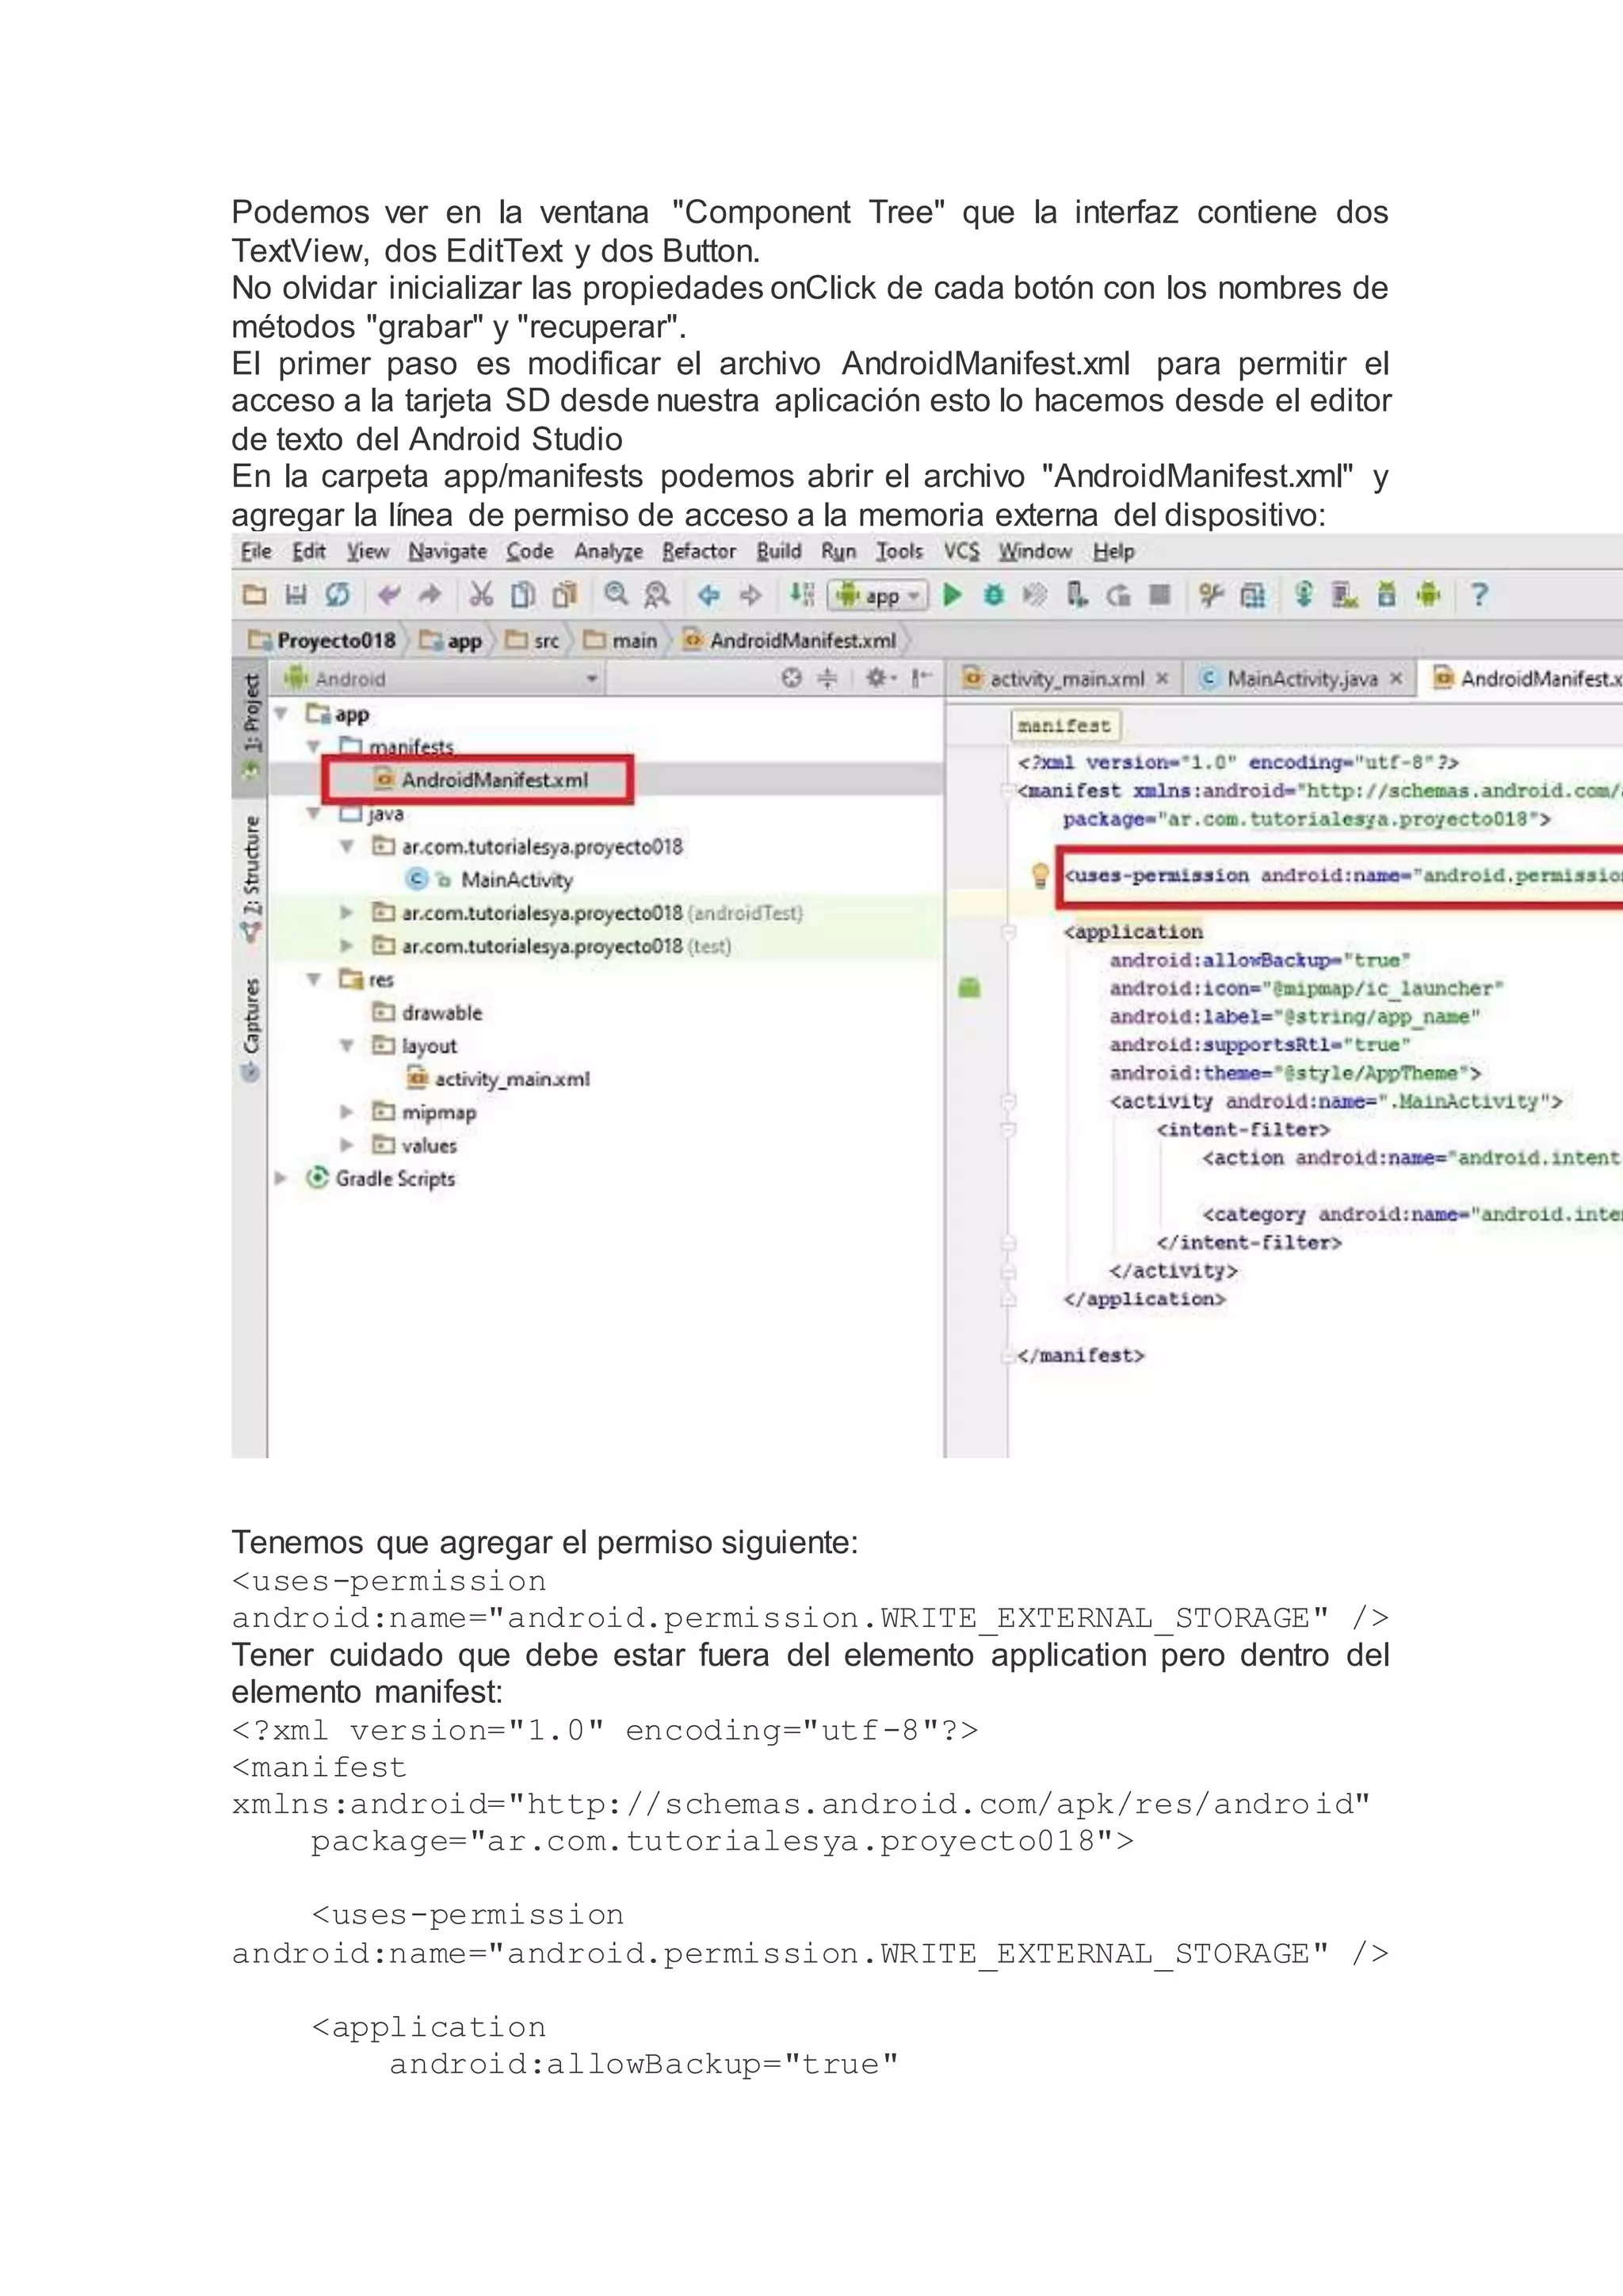Open the Navigate menu
This screenshot has width=1623, height=2296.
coord(448,552)
